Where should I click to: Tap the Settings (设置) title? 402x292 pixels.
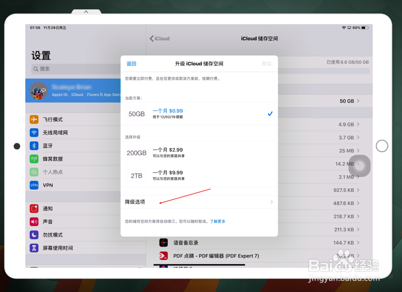(x=41, y=56)
